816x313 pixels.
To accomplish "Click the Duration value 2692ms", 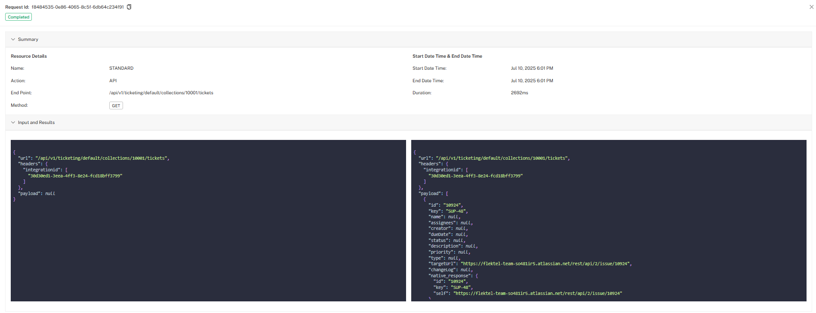I will coord(519,93).
